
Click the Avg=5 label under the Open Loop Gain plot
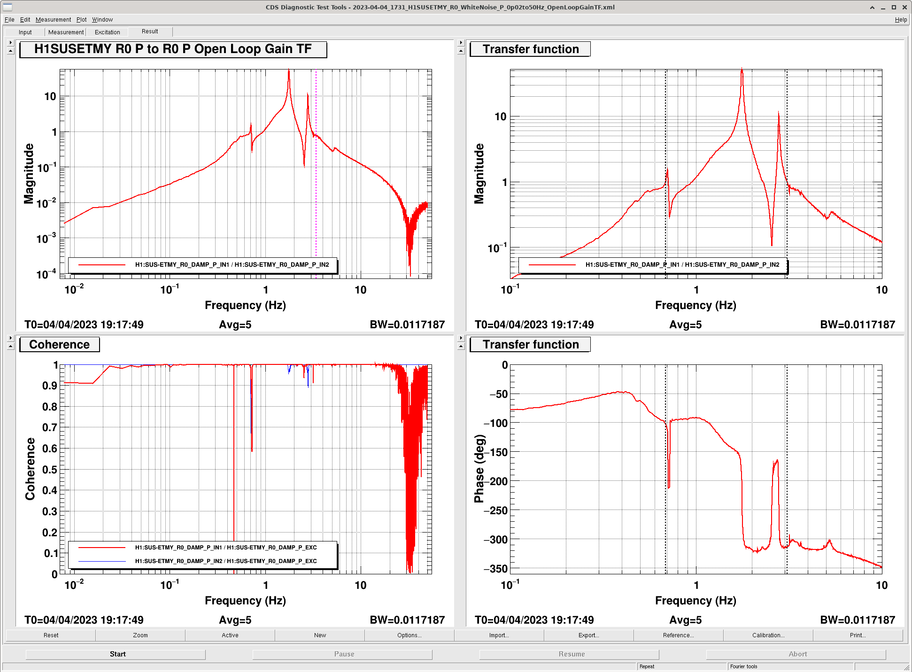pos(235,324)
